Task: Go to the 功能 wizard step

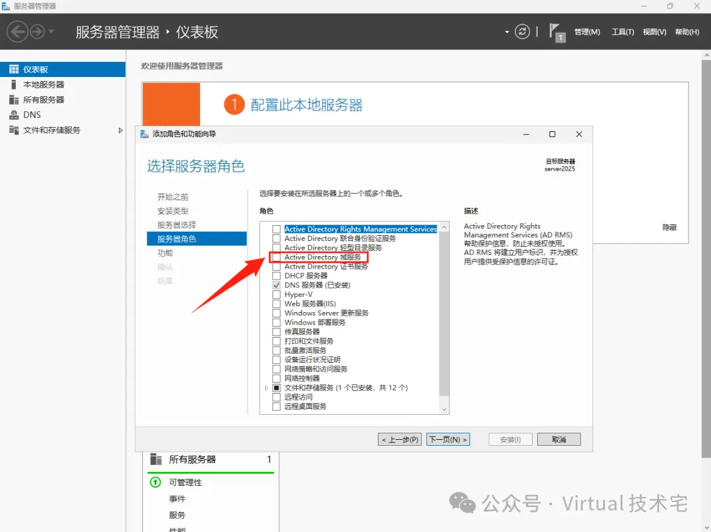Action: coord(165,253)
